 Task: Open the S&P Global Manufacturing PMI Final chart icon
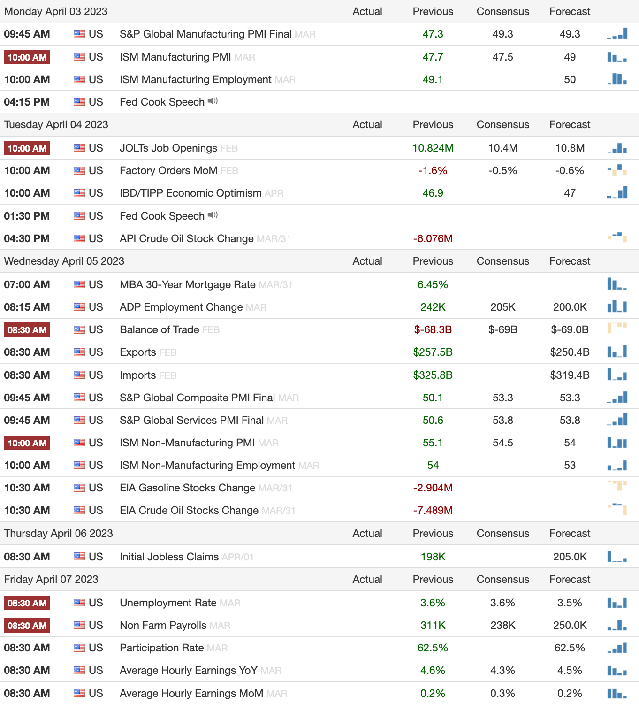point(617,34)
